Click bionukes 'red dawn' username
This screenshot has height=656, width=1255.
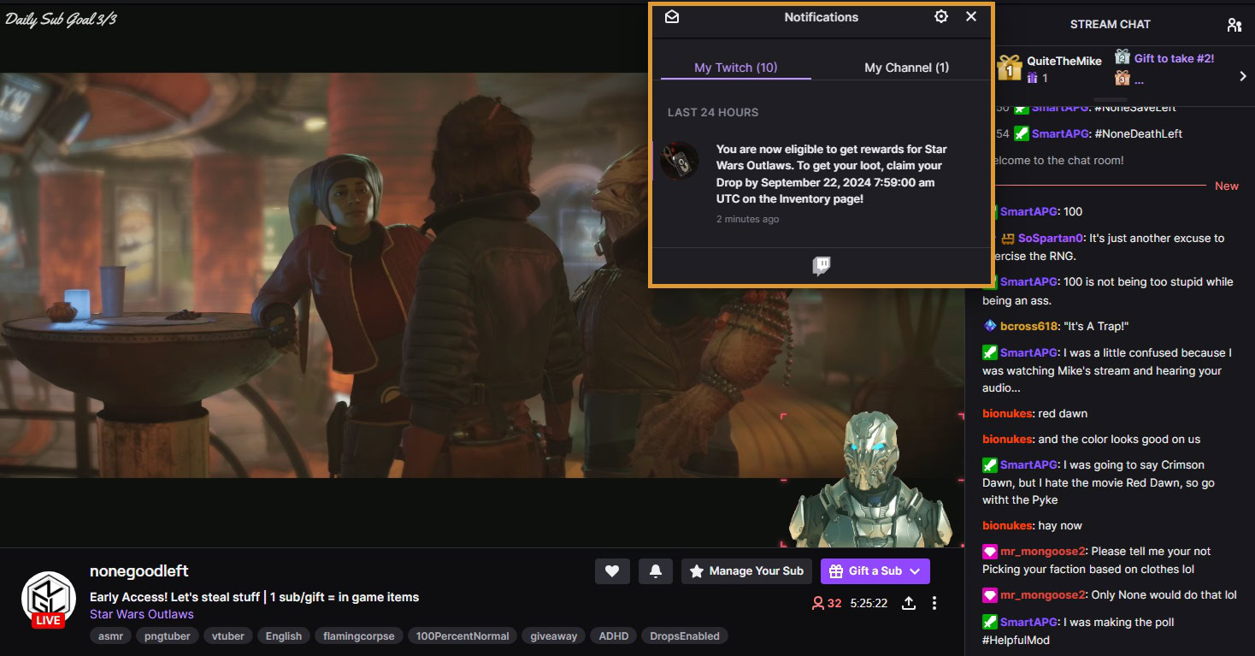pos(1008,413)
